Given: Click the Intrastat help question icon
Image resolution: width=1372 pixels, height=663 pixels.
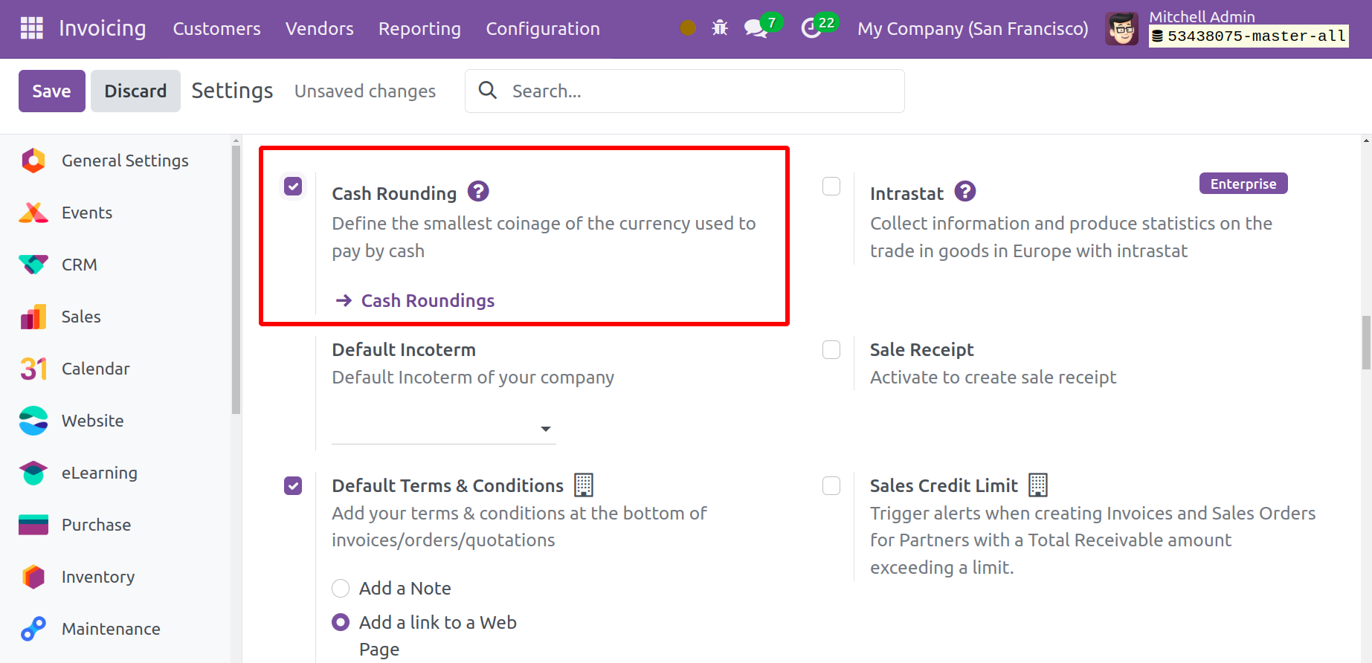Looking at the screenshot, I should 964,192.
